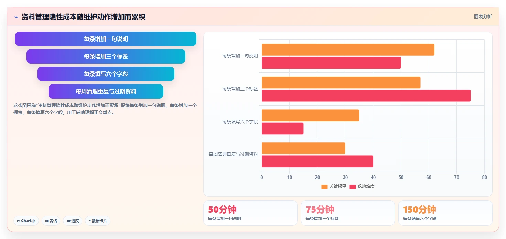506x239 pixels.
Task: Click the lightning icon beside the title
Action: click(16, 17)
